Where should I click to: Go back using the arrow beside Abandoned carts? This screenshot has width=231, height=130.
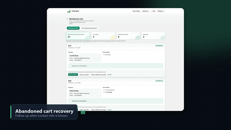click(x=68, y=19)
